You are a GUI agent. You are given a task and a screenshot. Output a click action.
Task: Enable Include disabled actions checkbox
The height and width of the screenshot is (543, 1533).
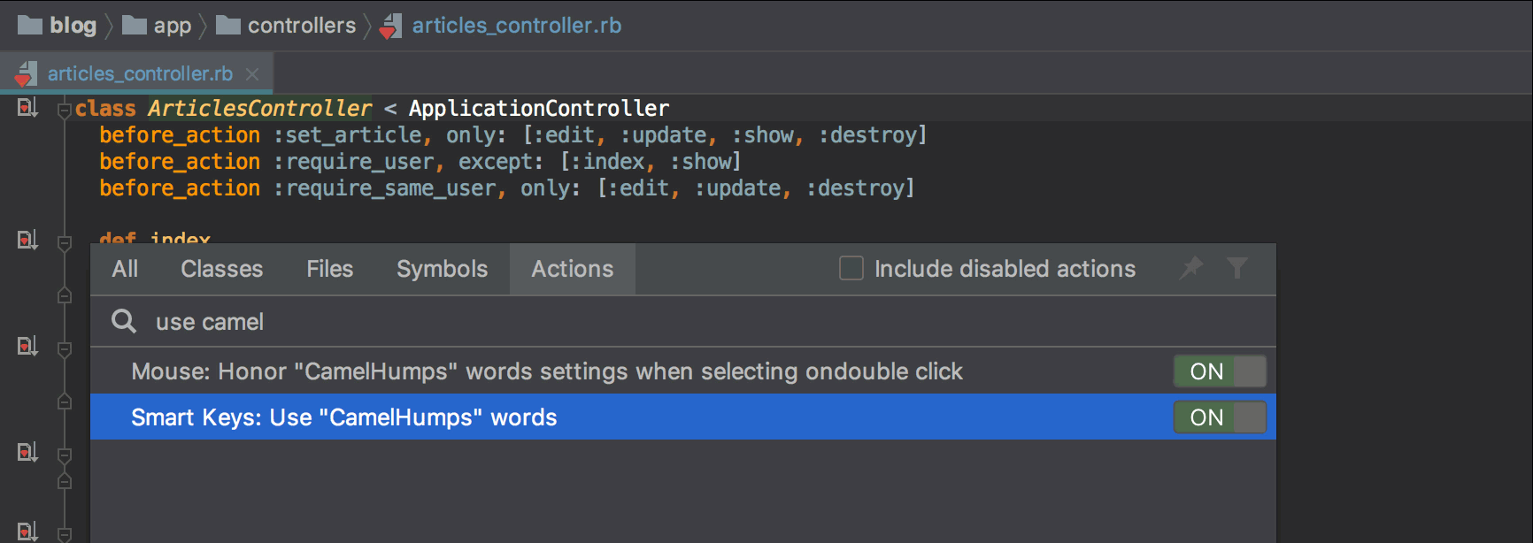(851, 268)
